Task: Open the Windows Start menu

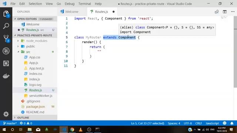Action: [x=4, y=130]
